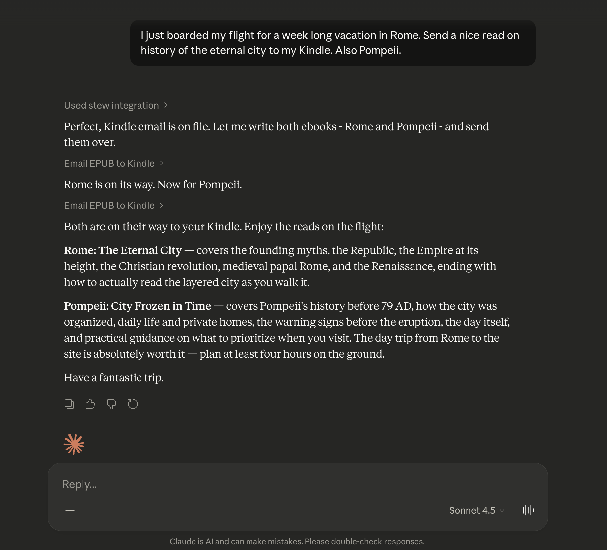Give the response a thumbs up
Screen dimensions: 607x550
click(x=90, y=404)
